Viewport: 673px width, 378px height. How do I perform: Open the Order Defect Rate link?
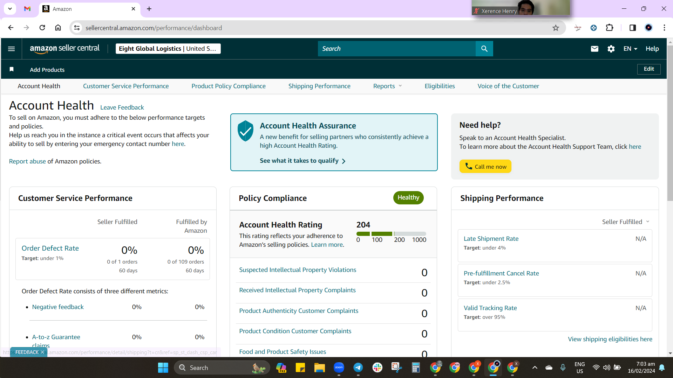pos(50,248)
